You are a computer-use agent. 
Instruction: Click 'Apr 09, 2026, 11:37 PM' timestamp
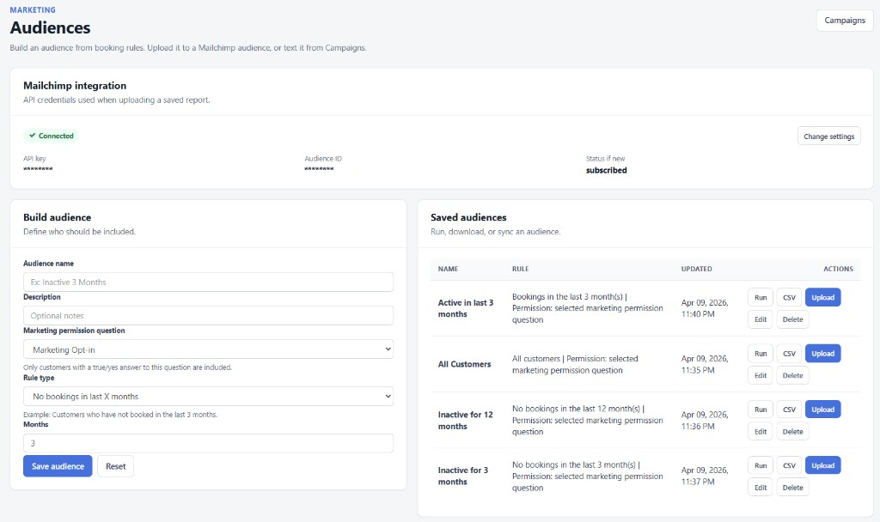(x=705, y=476)
